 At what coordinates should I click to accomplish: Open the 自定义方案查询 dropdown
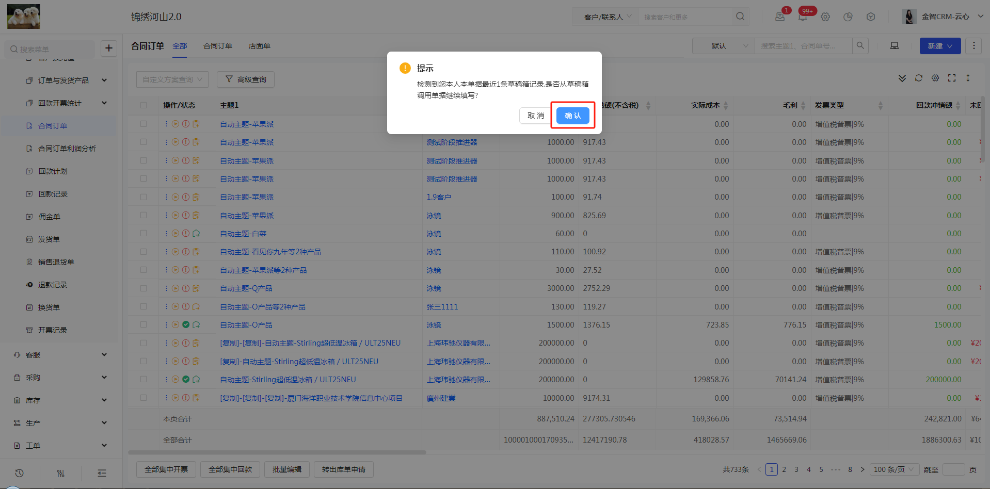[172, 79]
